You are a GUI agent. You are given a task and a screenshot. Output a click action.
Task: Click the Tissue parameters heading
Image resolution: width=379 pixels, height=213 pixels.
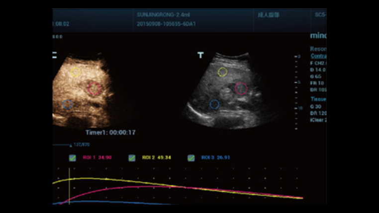pos(318,99)
